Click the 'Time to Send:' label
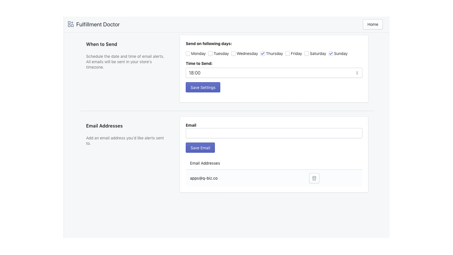This screenshot has height=255, width=453. pos(199,63)
